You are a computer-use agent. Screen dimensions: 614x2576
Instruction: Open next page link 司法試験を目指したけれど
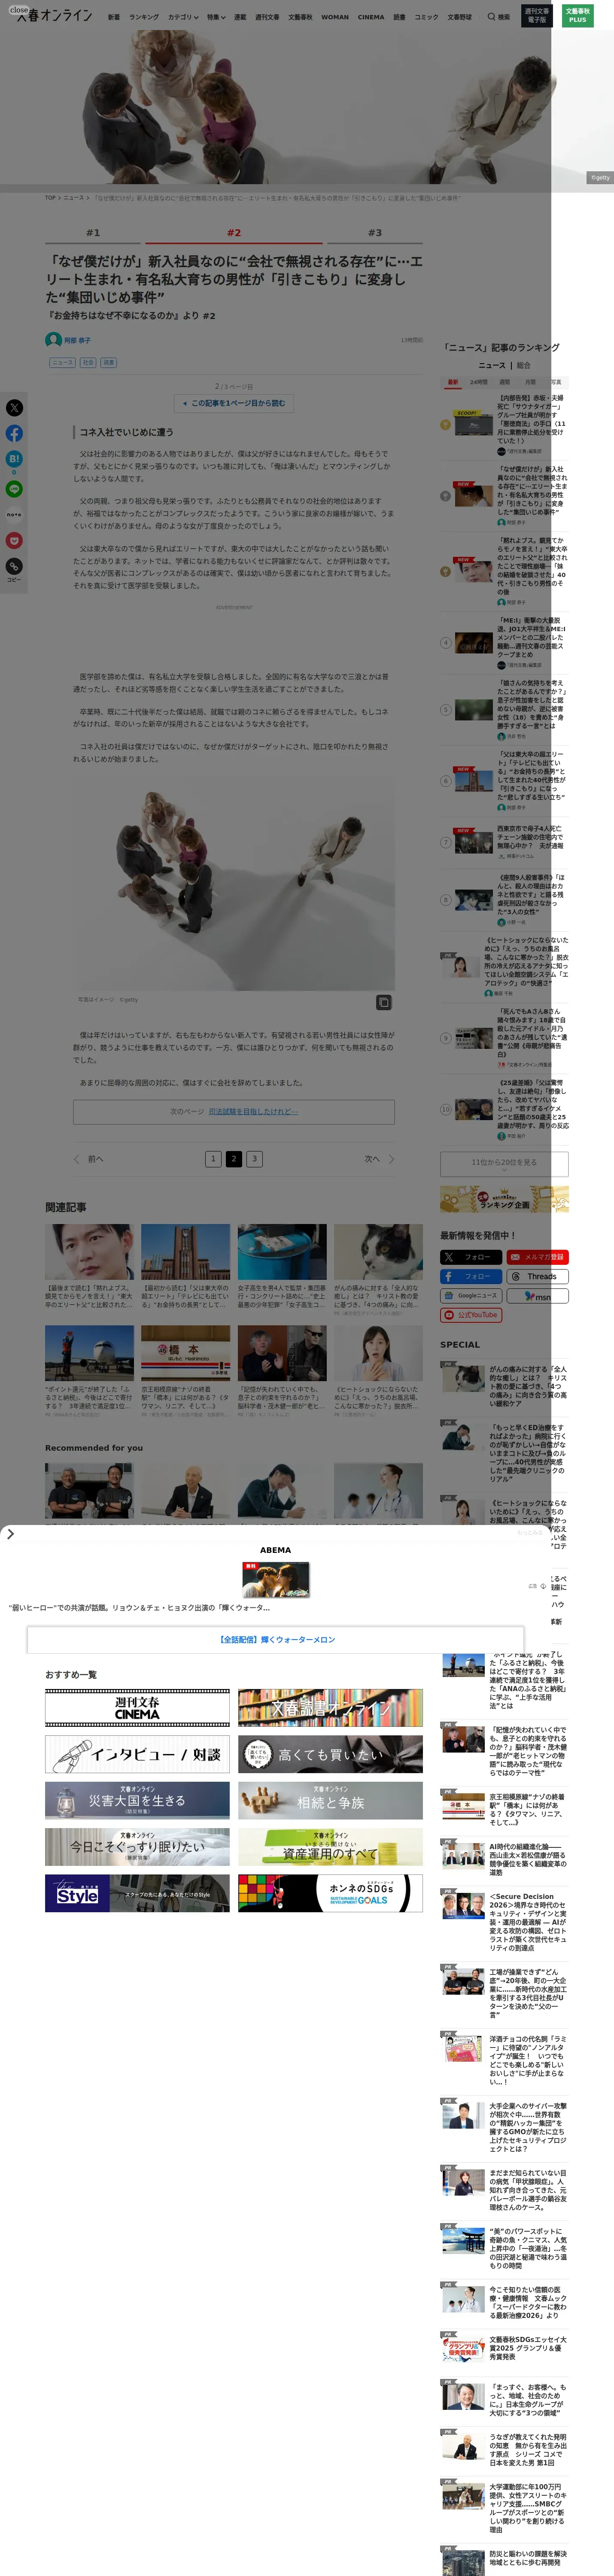point(253,1111)
